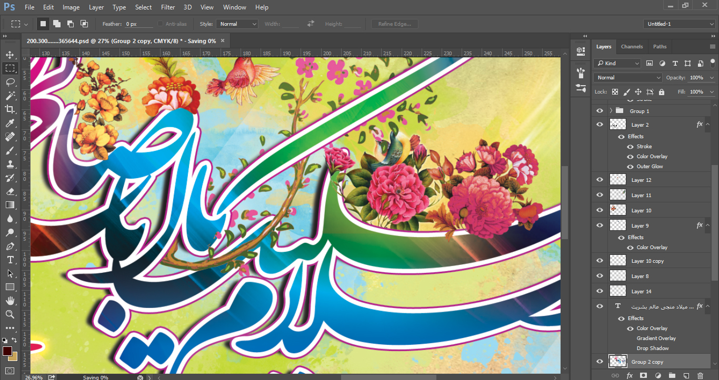Click Add to selection mode icon

pyautogui.click(x=57, y=24)
